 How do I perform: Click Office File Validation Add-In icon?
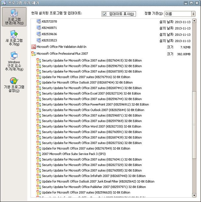(34, 47)
